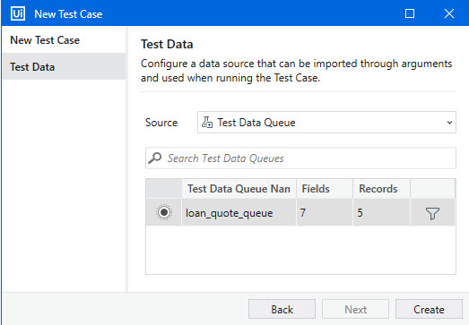469x325 pixels.
Task: Close the New Test Case dialog
Action: [x=449, y=13]
